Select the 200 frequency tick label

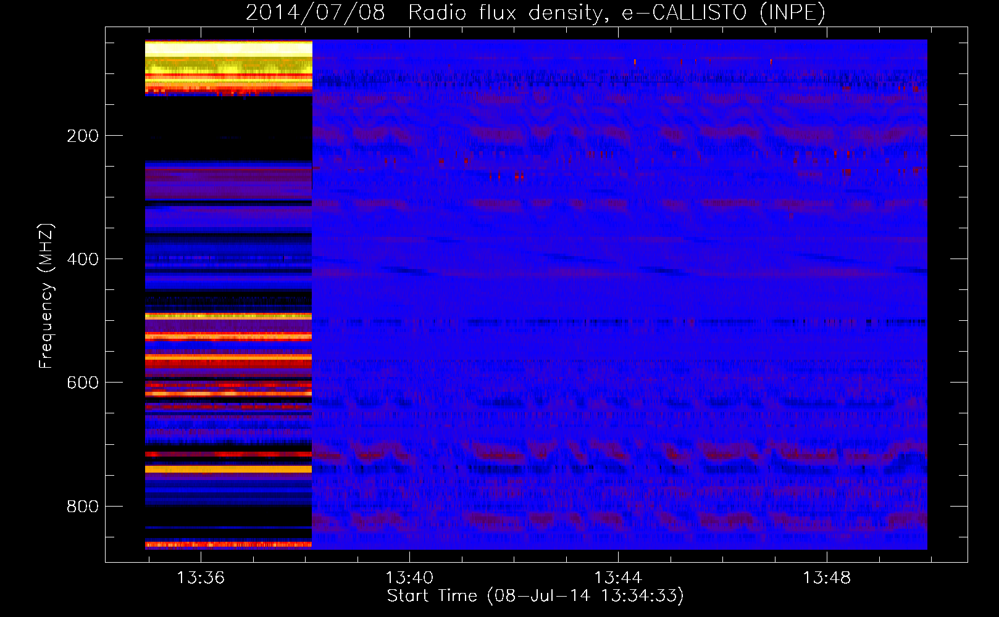coord(83,136)
